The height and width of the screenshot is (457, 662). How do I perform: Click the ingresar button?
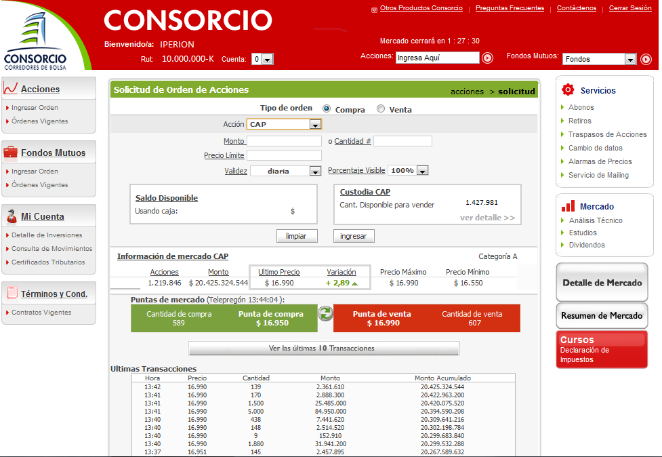pyautogui.click(x=354, y=236)
